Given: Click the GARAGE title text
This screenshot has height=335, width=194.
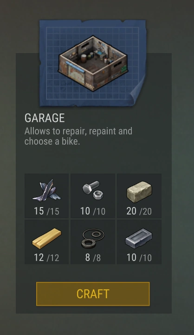Looking at the screenshot, I should (45, 118).
